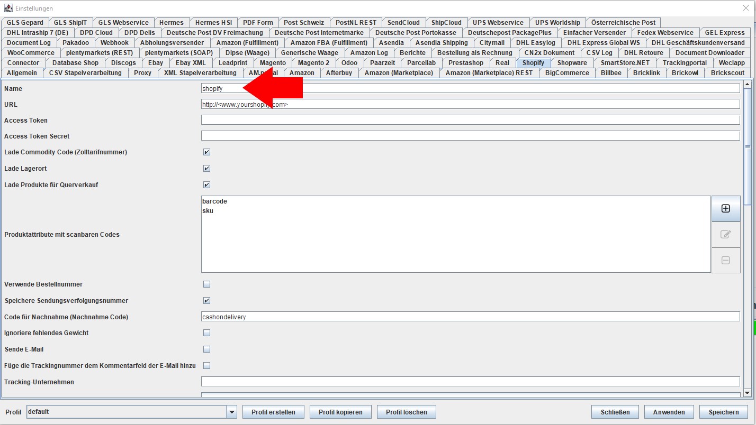The image size is (756, 425).
Task: Open the Deutsche Post Internetmarke tab
Action: 319,33
